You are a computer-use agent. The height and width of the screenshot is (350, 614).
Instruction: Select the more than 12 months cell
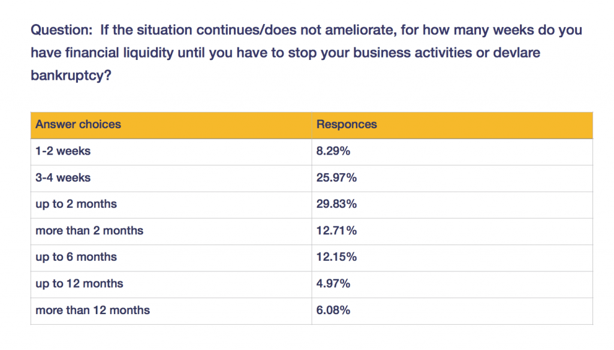[x=171, y=311]
